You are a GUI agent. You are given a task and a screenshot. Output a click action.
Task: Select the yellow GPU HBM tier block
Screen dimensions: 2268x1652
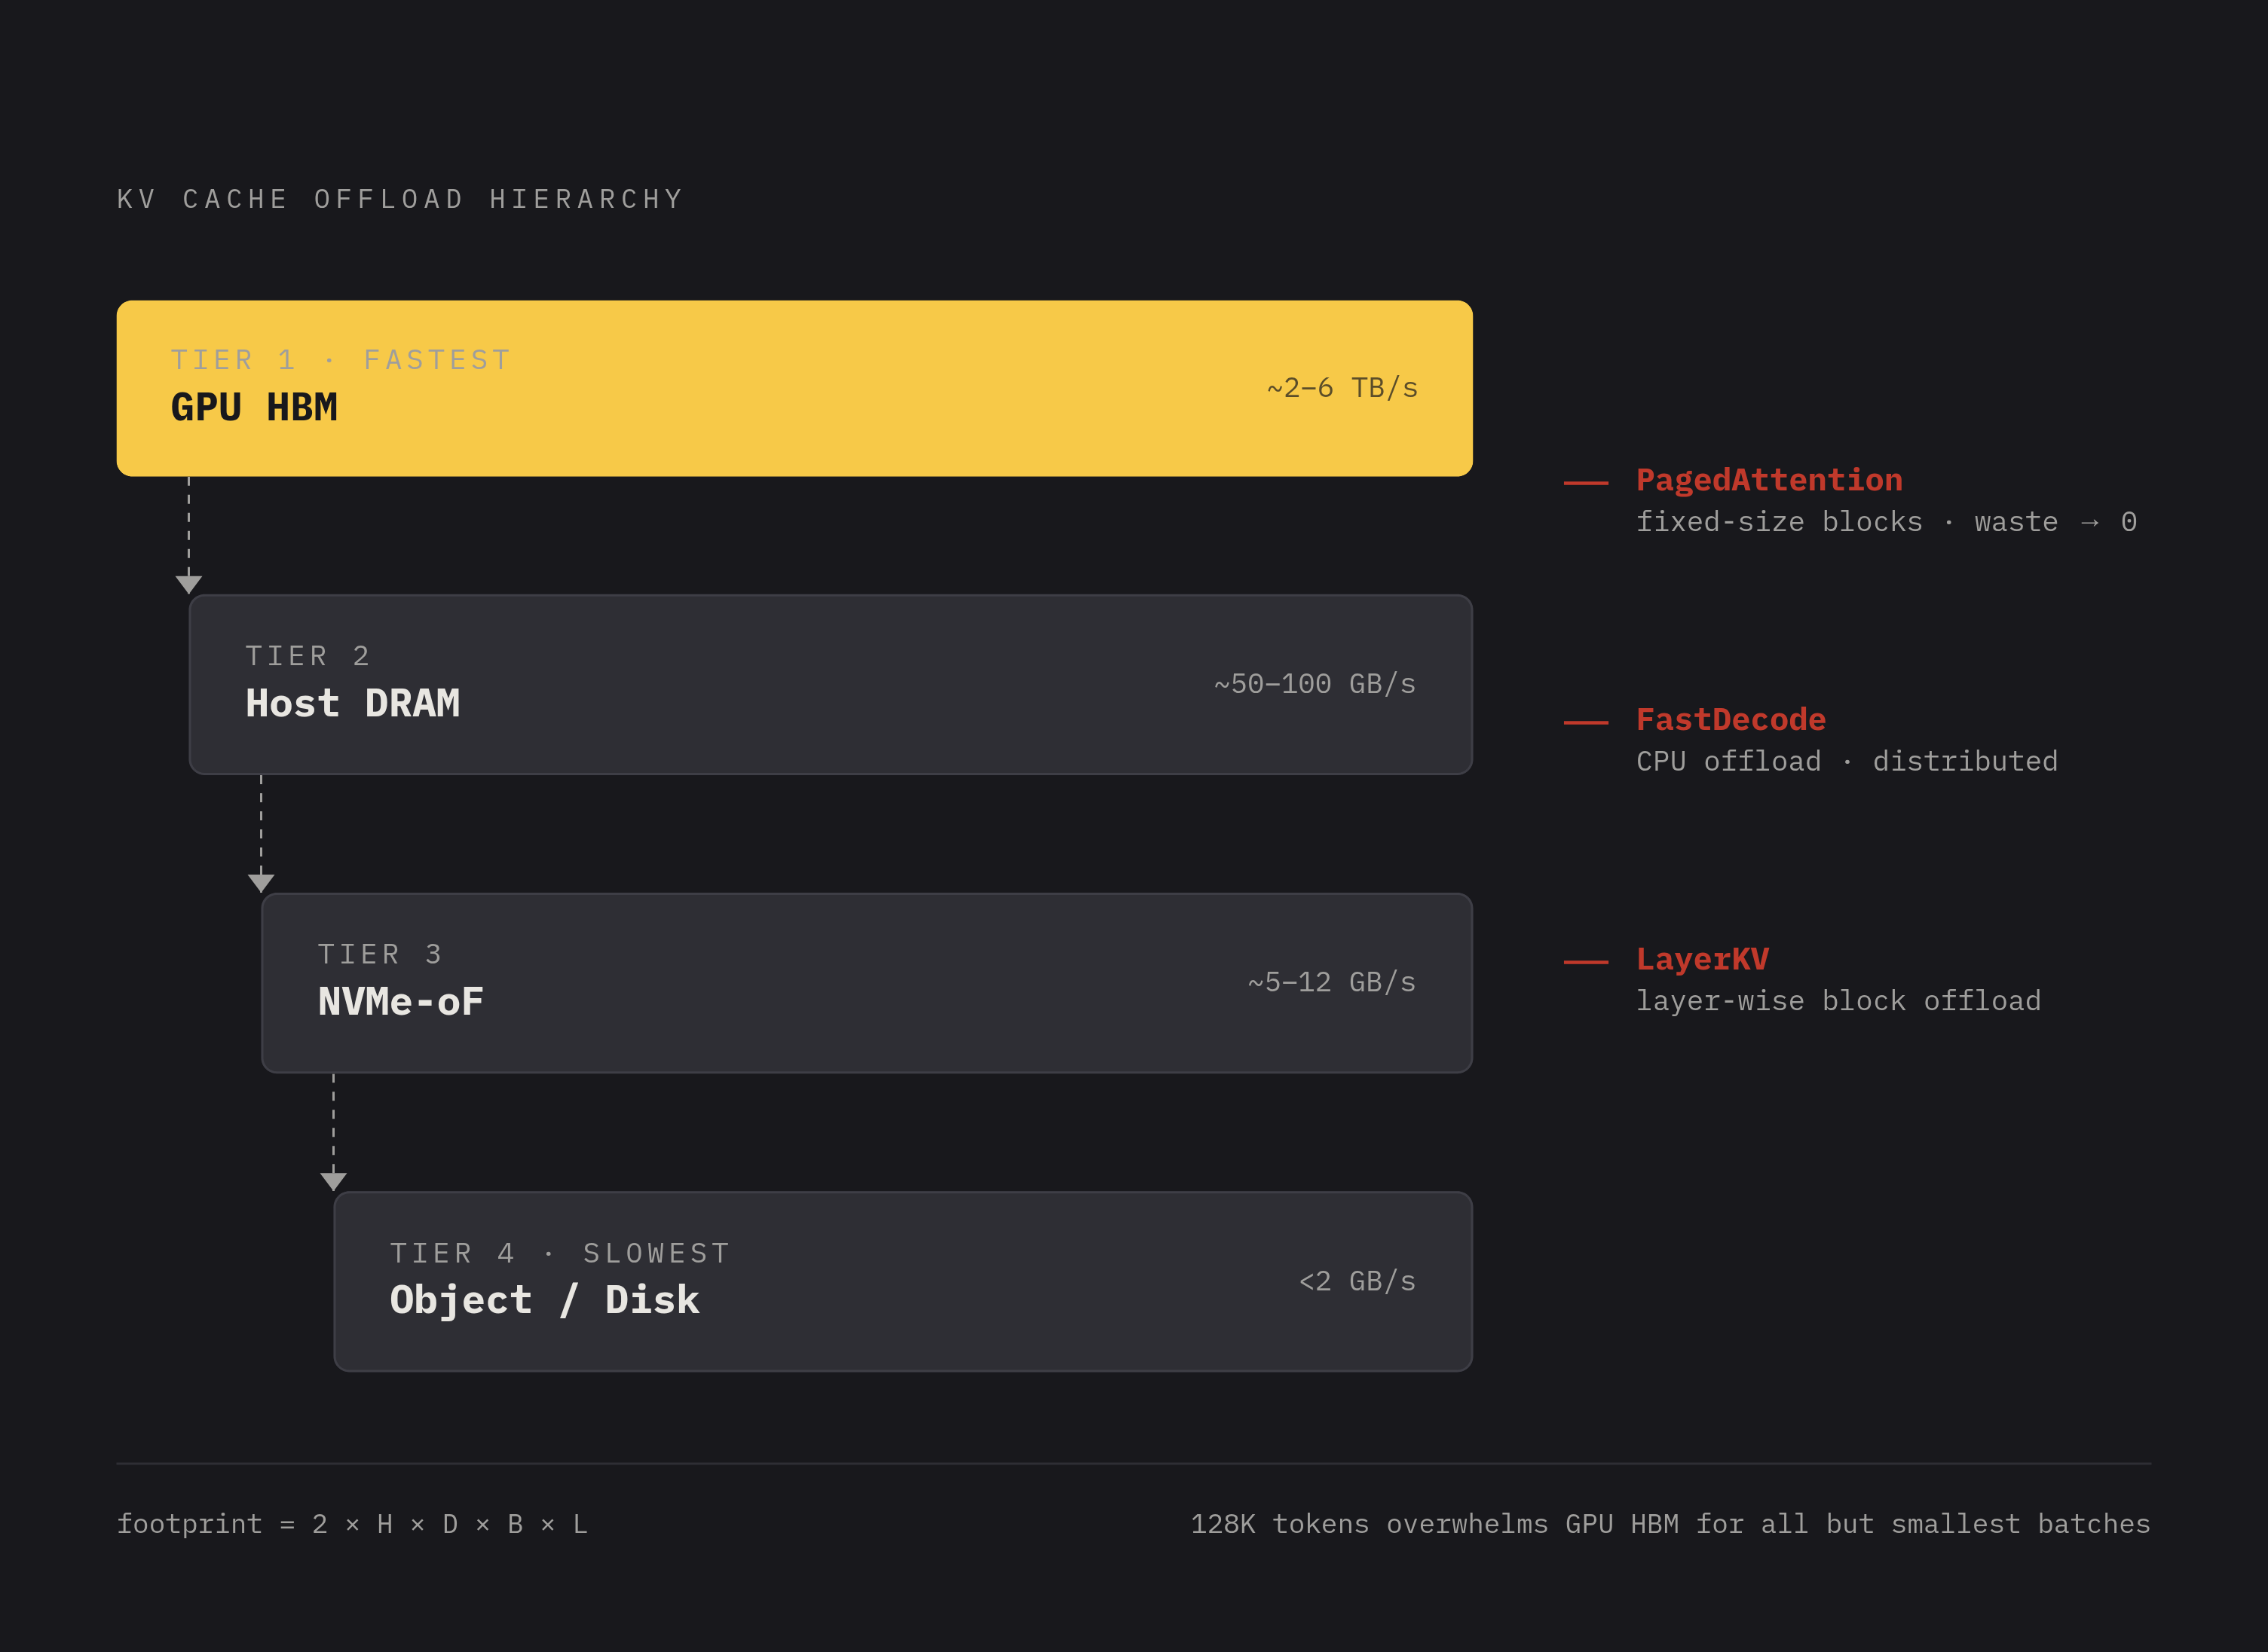794,388
